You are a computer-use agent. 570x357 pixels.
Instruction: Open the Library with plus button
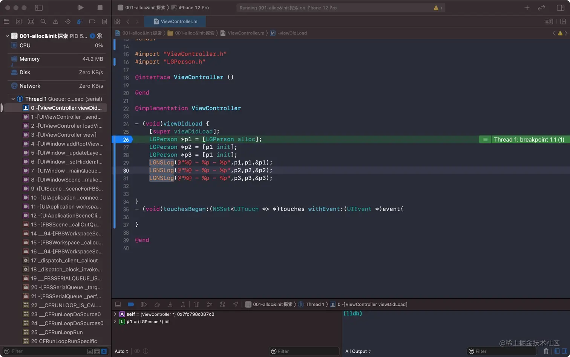click(x=527, y=8)
